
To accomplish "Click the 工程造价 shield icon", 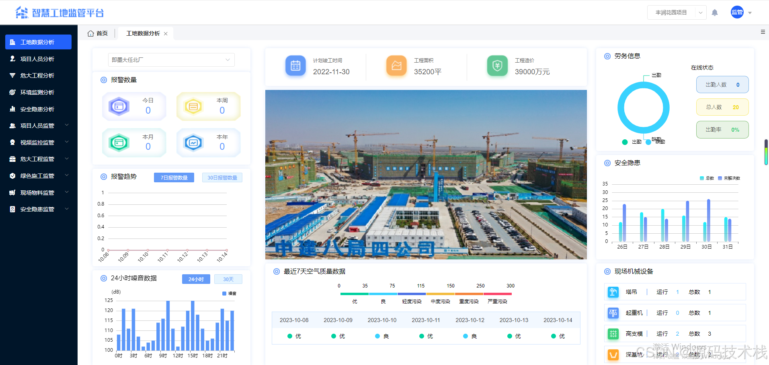I will click(497, 66).
